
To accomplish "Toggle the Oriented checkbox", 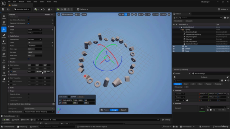I will click(28, 59).
